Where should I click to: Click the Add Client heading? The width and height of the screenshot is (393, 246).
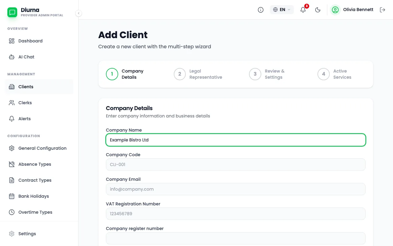click(123, 35)
